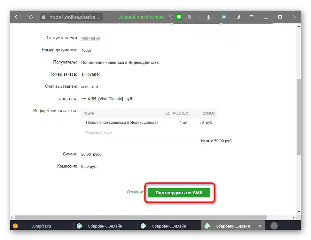Click the scroll up arrow

pos(299,26)
